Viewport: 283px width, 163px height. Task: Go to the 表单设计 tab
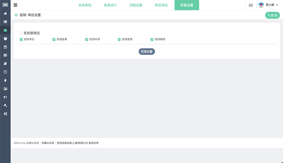pyautogui.click(x=110, y=5)
